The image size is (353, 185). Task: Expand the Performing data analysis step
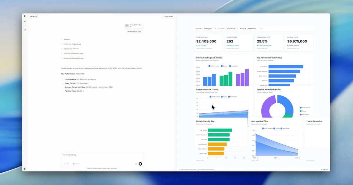pos(71,44)
